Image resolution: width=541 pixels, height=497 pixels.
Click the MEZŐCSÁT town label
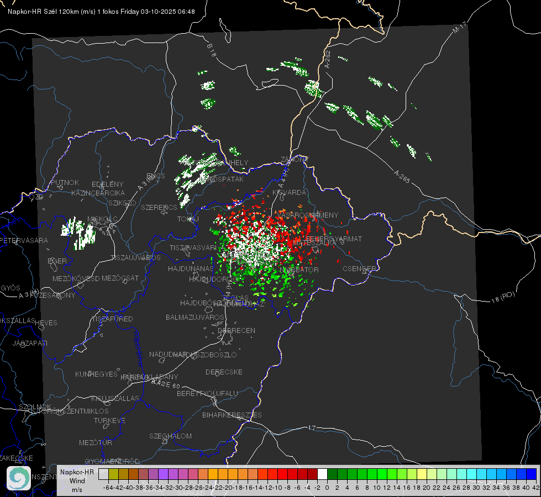coord(120,278)
